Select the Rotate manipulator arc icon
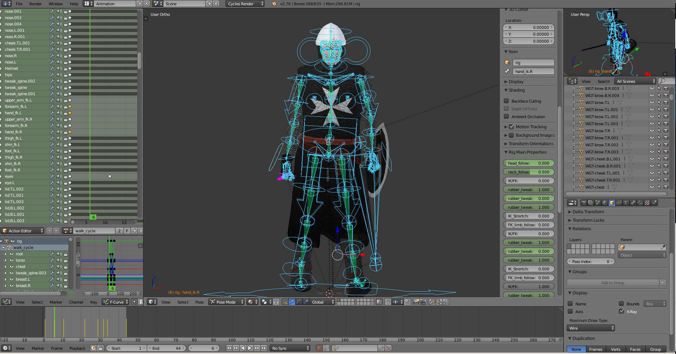 [x=299, y=302]
